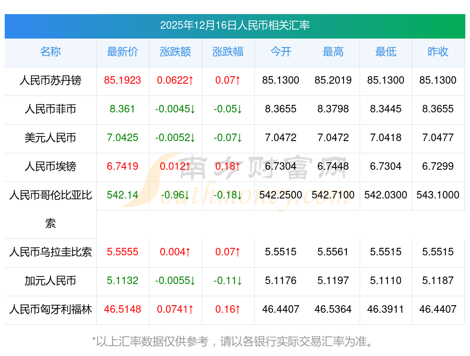Image resolution: width=470 pixels, height=356 pixels.
Task: Click the 昨收 column header
Action: coord(438,52)
